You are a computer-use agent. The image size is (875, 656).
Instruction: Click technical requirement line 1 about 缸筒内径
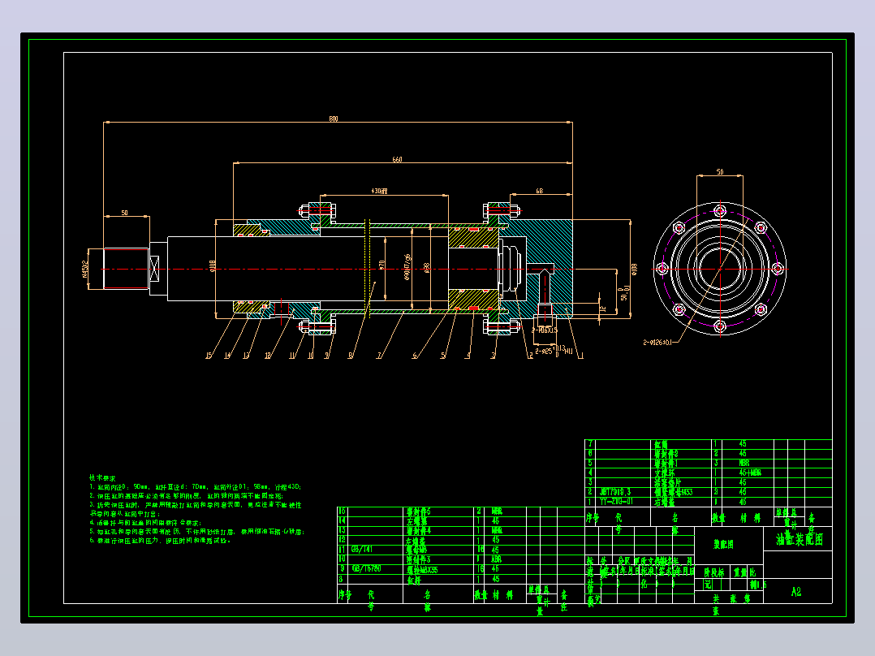coord(196,487)
